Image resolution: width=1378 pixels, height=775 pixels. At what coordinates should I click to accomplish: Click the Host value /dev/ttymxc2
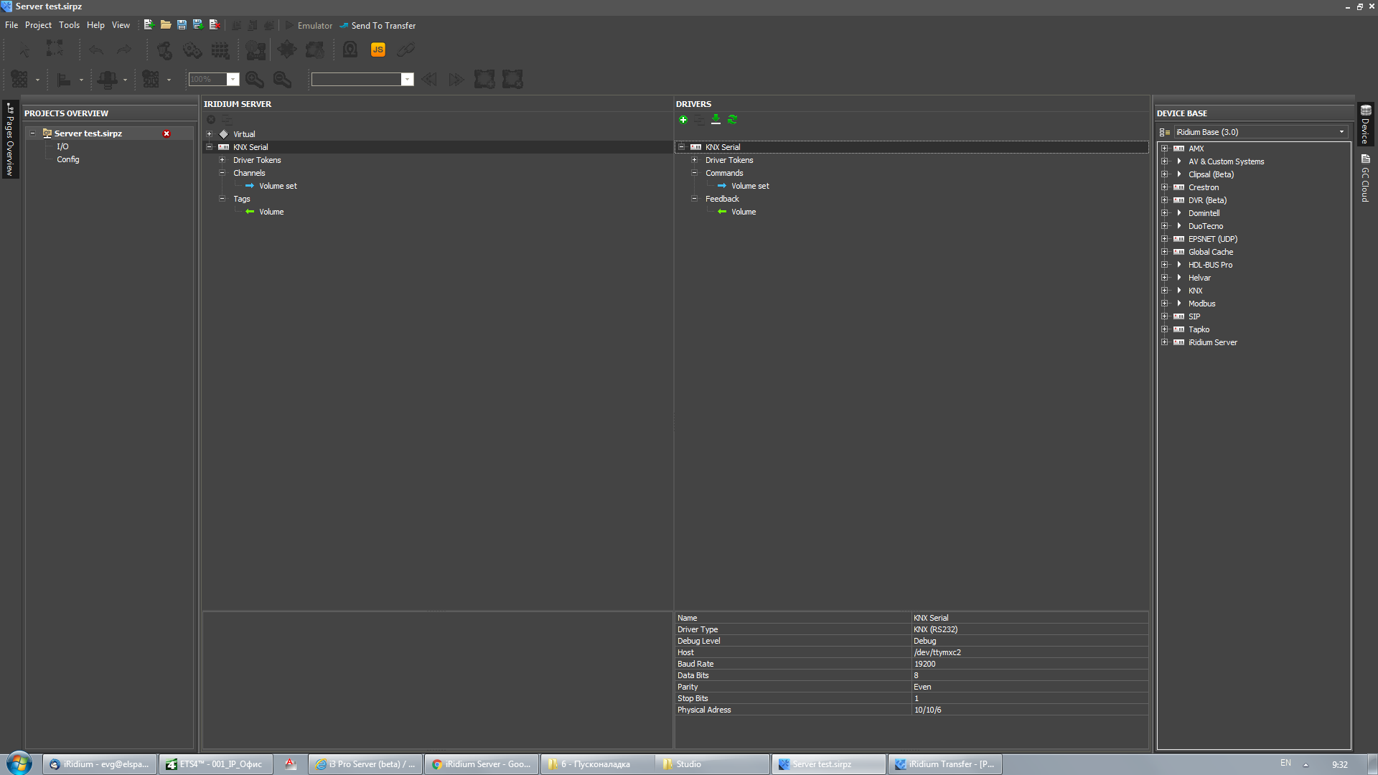1030,652
